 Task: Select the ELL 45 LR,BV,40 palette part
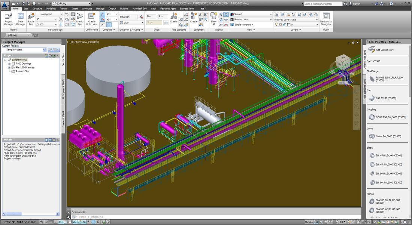point(386,155)
